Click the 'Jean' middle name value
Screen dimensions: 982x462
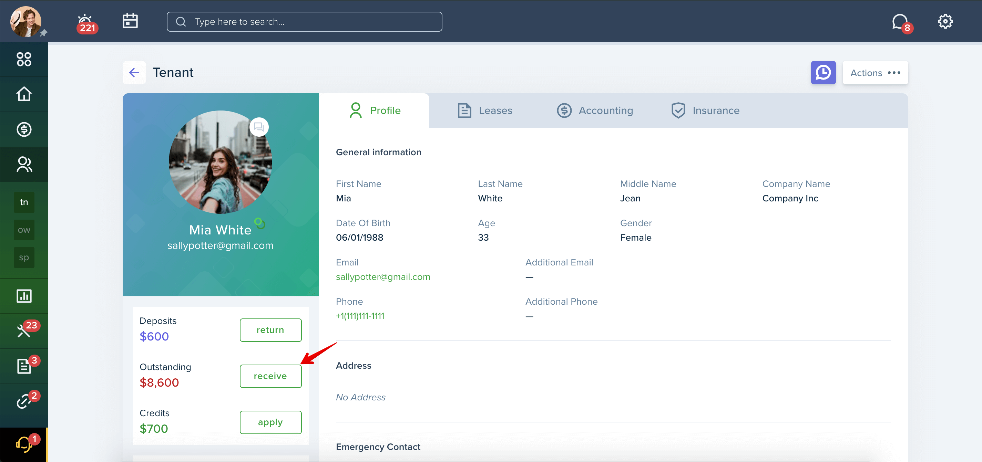pyautogui.click(x=630, y=198)
